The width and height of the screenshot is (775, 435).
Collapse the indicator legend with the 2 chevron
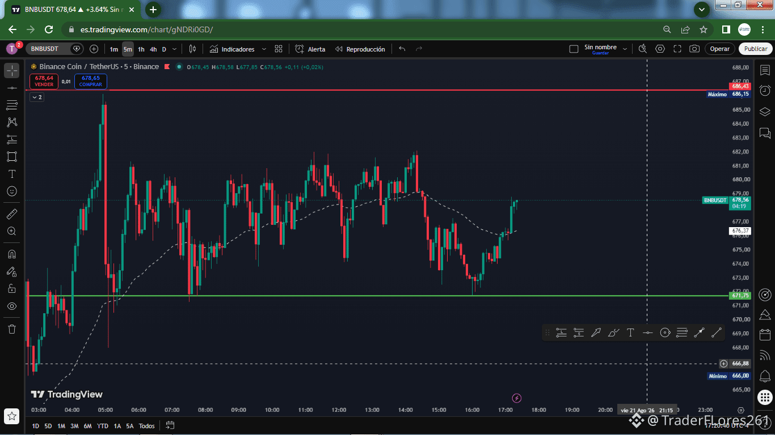tap(37, 97)
